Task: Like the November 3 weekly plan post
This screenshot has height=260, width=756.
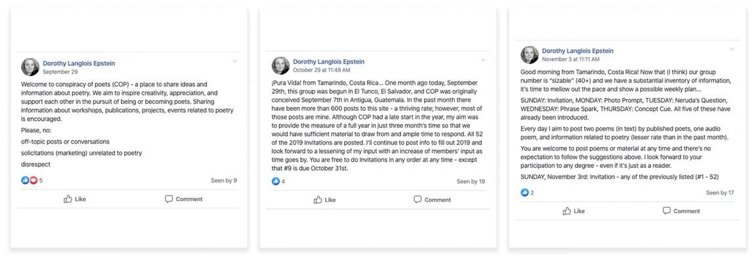Action: [x=574, y=211]
